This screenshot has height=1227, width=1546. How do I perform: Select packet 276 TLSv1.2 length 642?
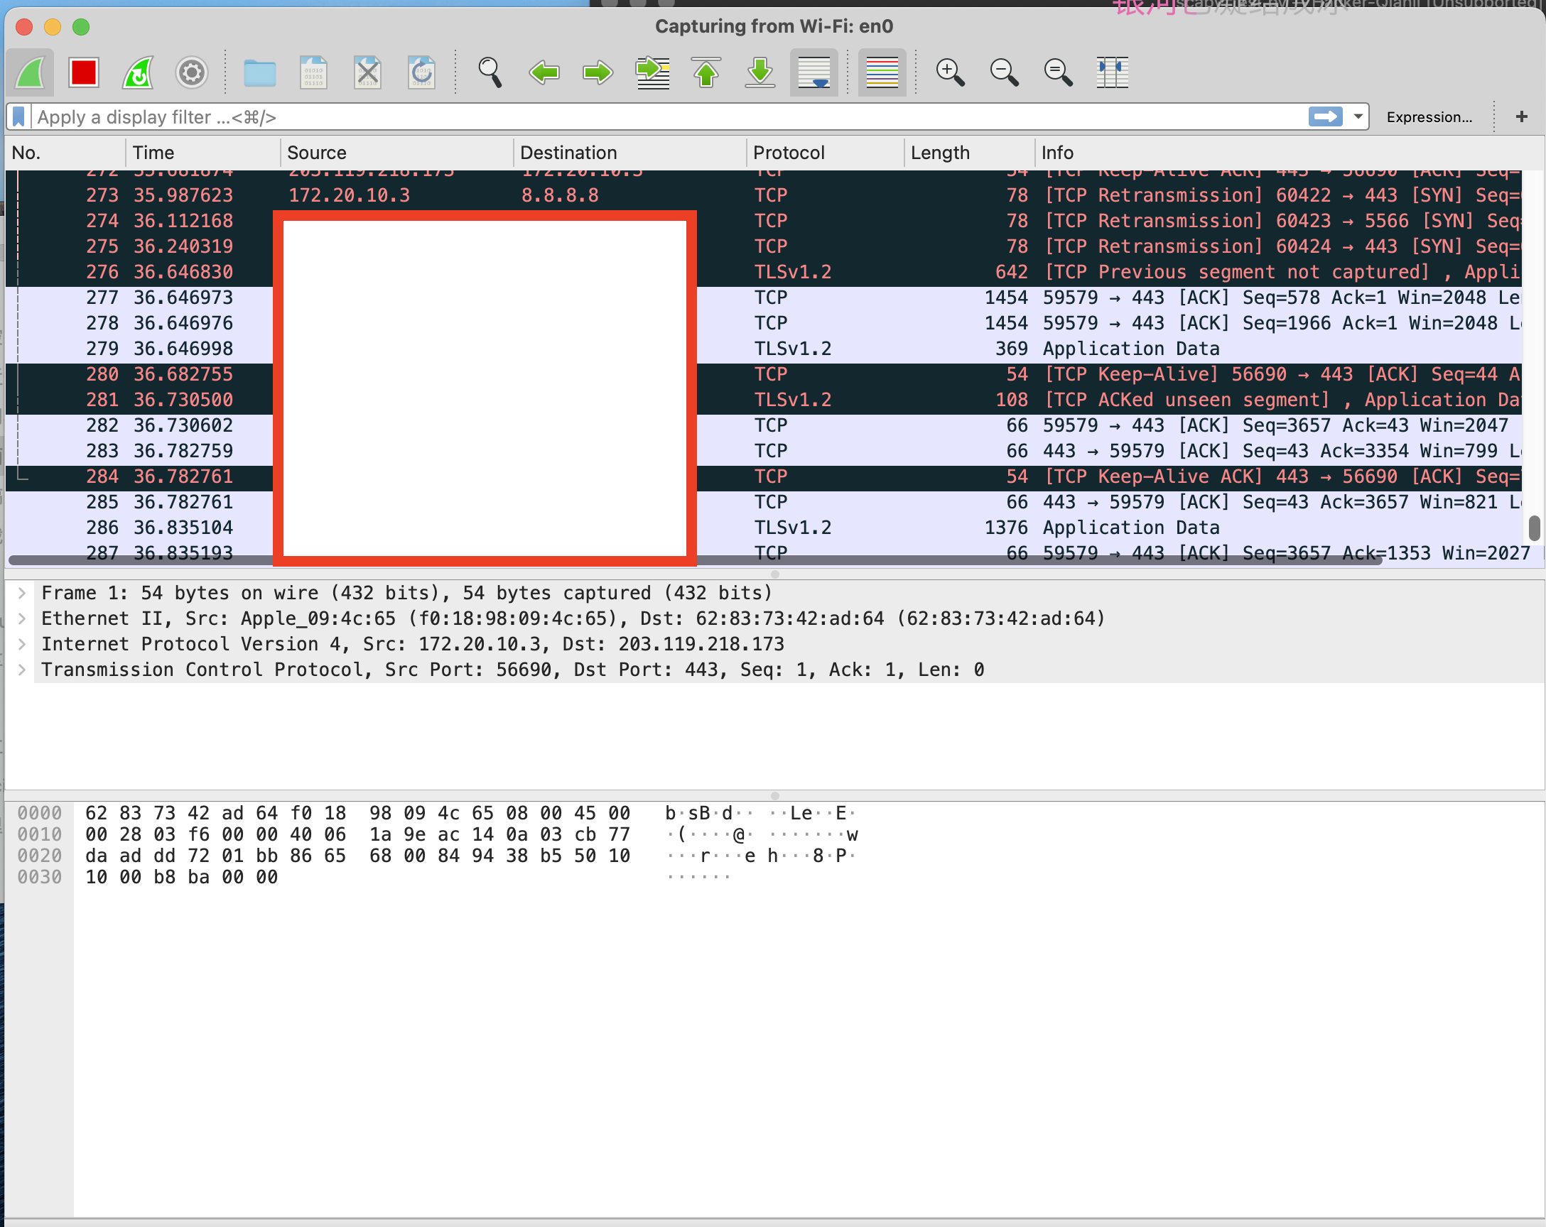click(x=764, y=272)
